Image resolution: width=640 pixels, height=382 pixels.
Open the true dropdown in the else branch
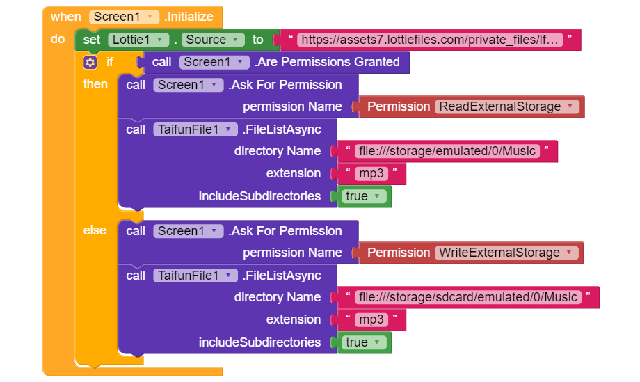coord(364,342)
